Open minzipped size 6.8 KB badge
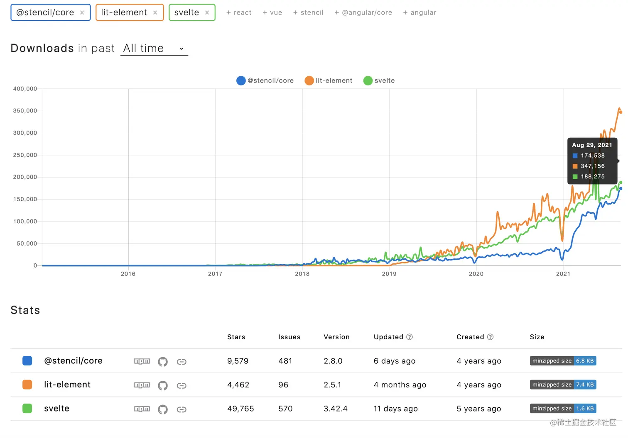628x438 pixels. pyautogui.click(x=563, y=361)
